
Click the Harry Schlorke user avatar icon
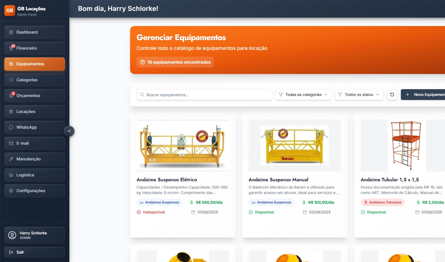(12, 235)
